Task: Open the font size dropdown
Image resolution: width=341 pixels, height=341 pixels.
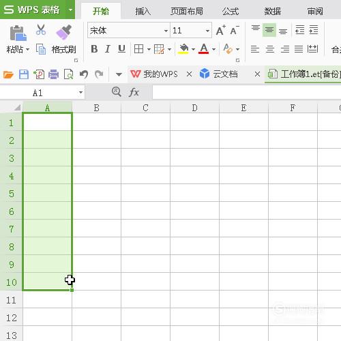Action: (x=207, y=31)
